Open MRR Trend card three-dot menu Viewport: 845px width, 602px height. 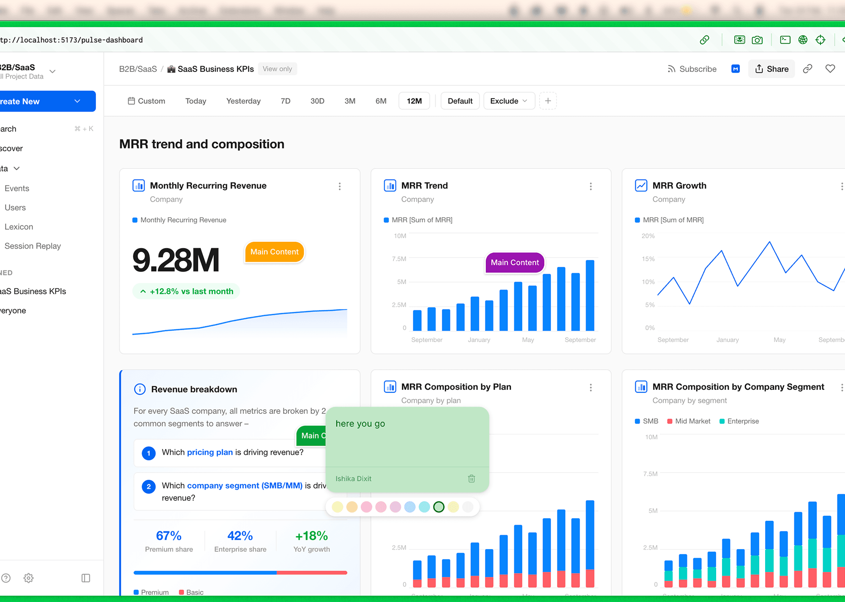(x=591, y=186)
